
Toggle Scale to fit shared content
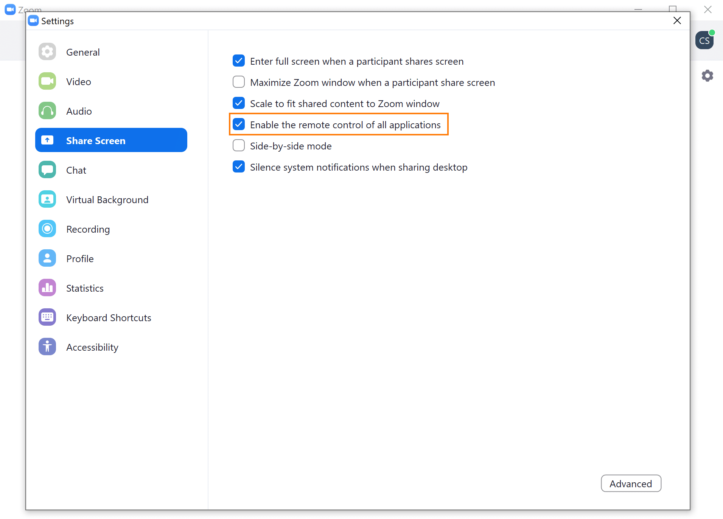coord(239,103)
